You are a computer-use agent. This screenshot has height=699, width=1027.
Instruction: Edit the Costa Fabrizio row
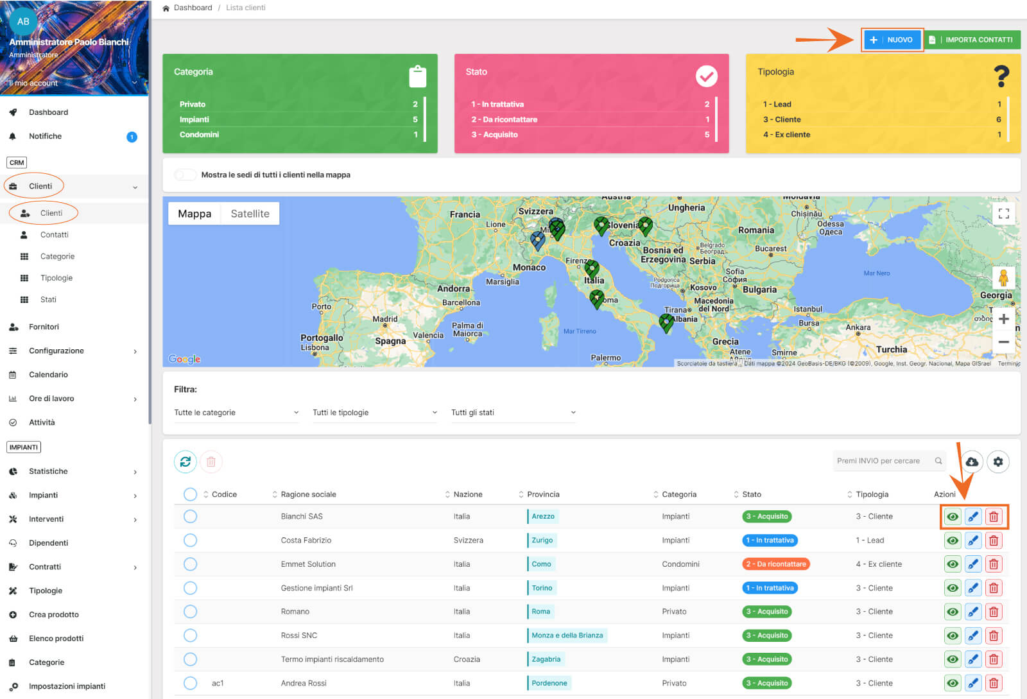point(973,540)
